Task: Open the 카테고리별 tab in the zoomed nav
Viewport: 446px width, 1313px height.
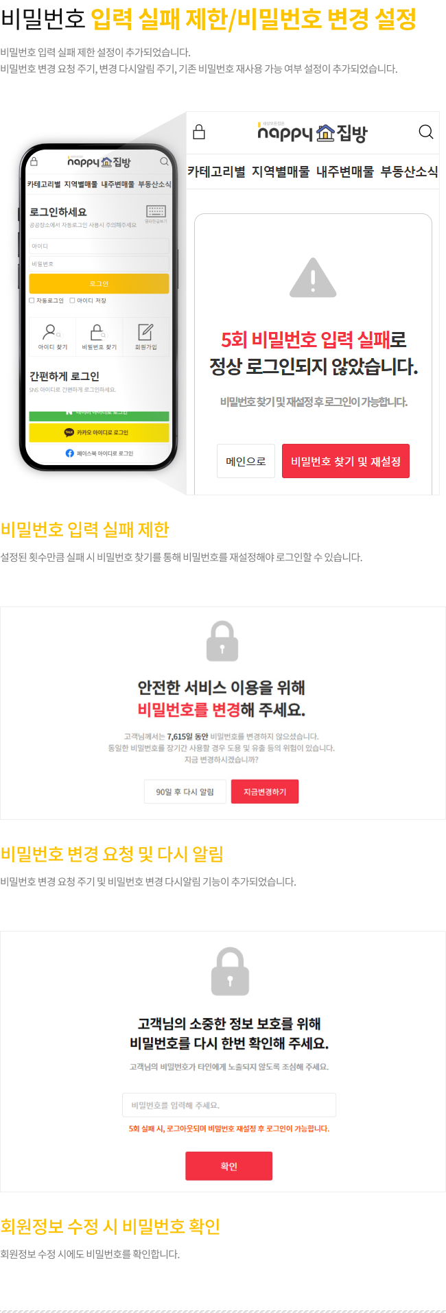Action: (x=216, y=171)
